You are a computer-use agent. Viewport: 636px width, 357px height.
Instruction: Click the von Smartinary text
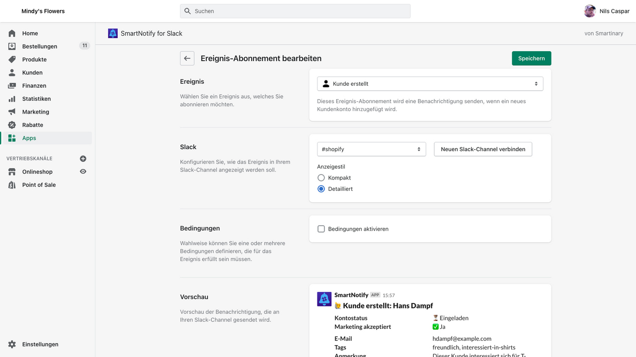(604, 33)
